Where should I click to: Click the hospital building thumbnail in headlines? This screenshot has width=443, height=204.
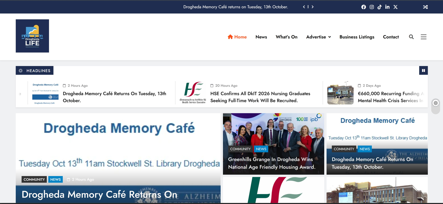pos(340,93)
